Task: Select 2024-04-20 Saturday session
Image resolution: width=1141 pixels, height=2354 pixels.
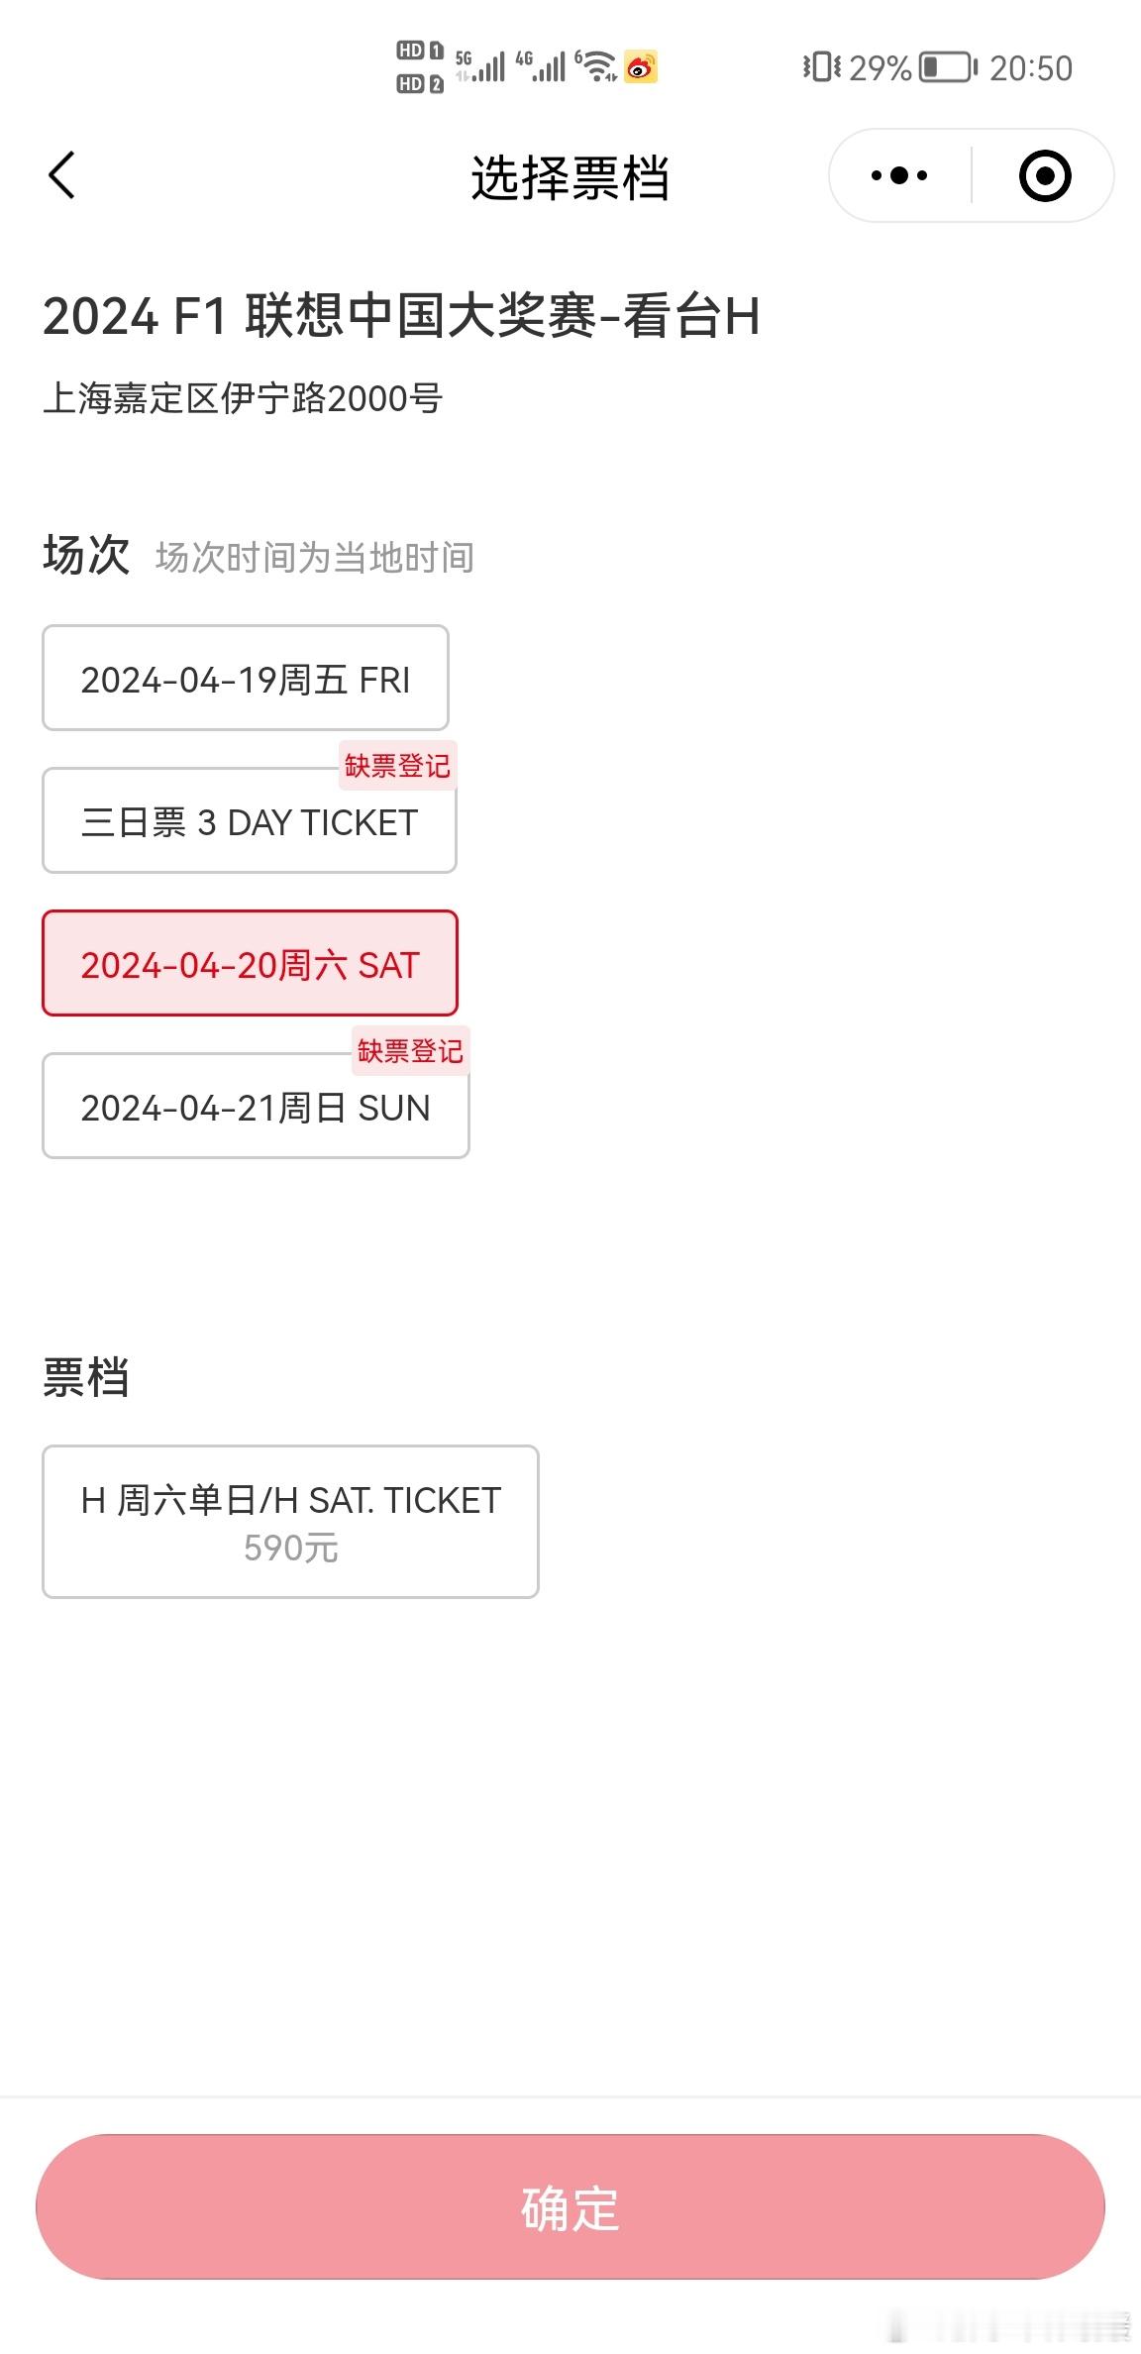Action: (250, 964)
